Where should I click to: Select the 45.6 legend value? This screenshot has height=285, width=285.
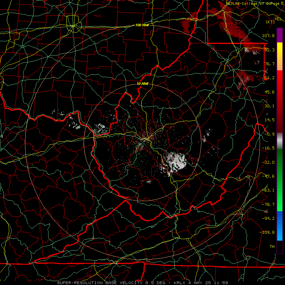pyautogui.click(x=269, y=92)
